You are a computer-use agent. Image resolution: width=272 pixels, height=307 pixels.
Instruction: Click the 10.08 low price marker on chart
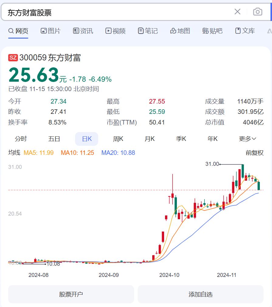click(53, 264)
